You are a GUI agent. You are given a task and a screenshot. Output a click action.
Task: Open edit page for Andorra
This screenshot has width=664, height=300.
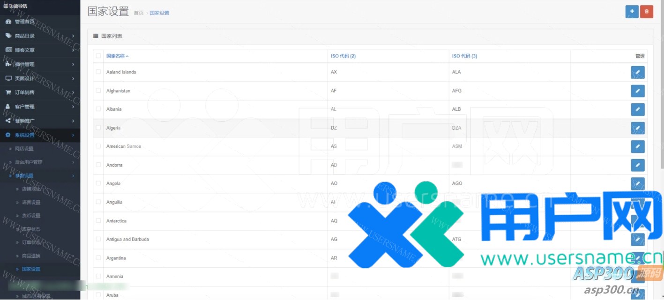[x=637, y=165]
